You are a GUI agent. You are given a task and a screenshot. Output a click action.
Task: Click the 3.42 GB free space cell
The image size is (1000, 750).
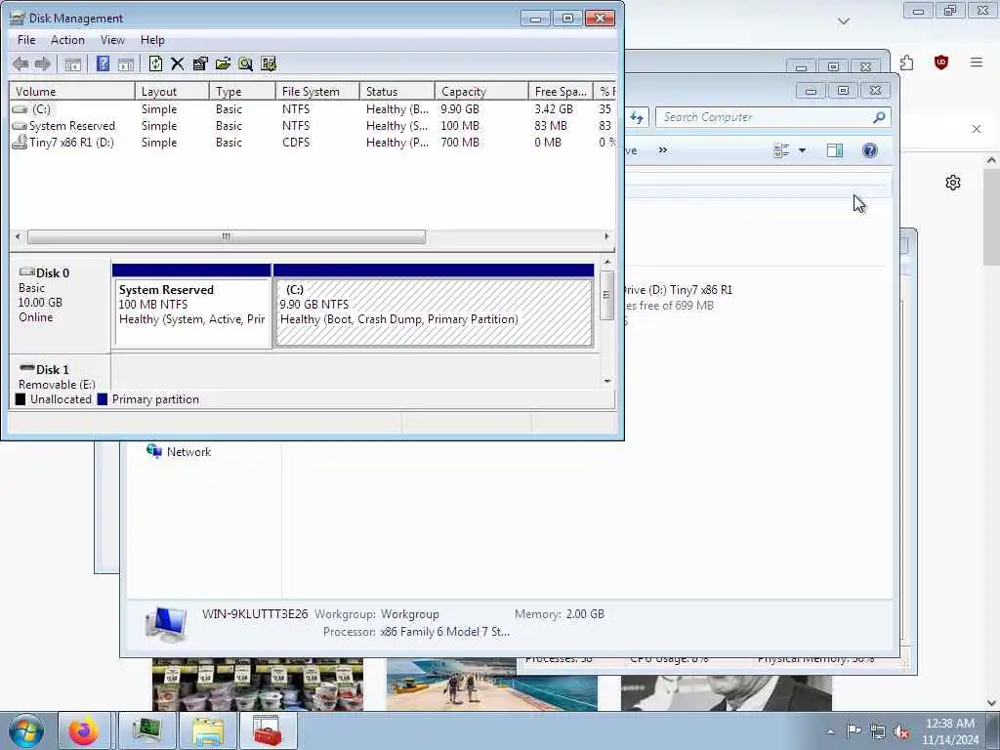(x=554, y=109)
